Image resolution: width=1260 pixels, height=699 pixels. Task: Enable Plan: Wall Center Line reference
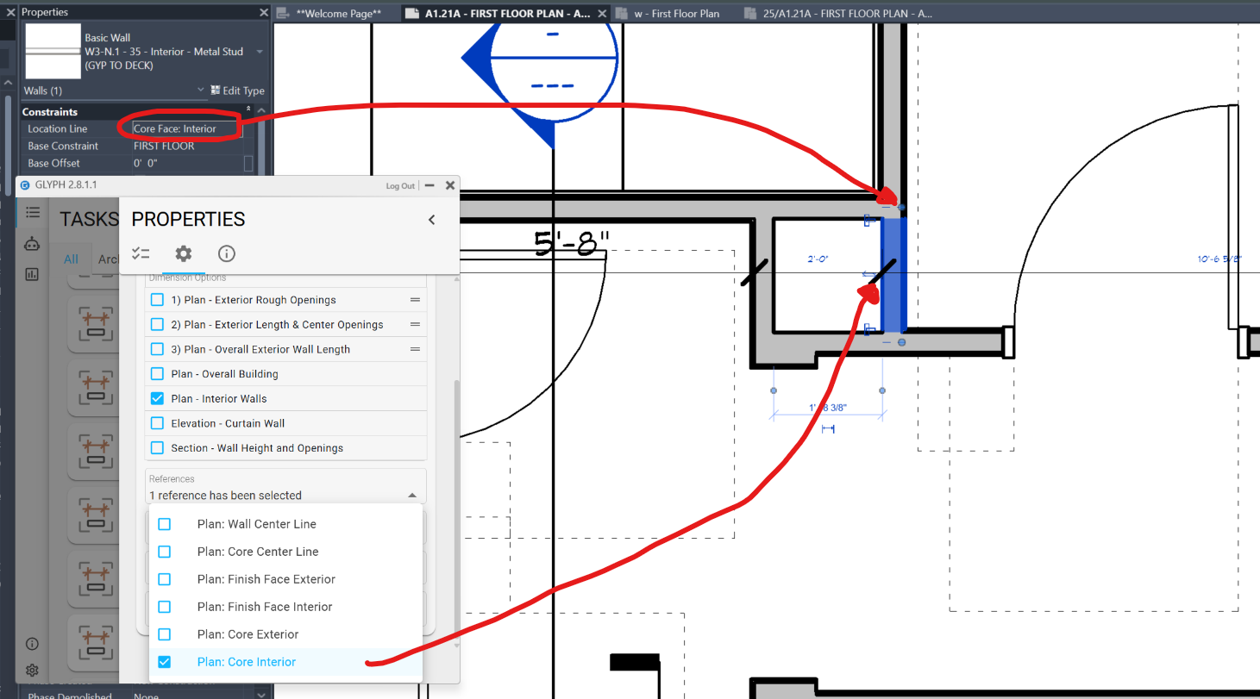(165, 524)
